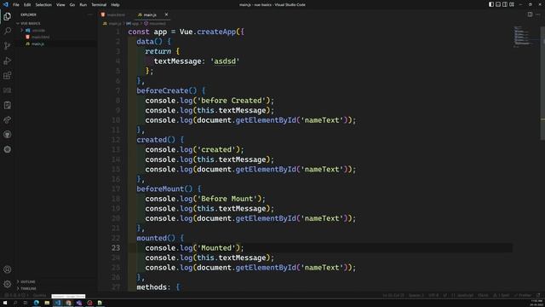Image resolution: width=545 pixels, height=307 pixels.
Task: Open the Explorer view in activity bar
Action: point(8,16)
